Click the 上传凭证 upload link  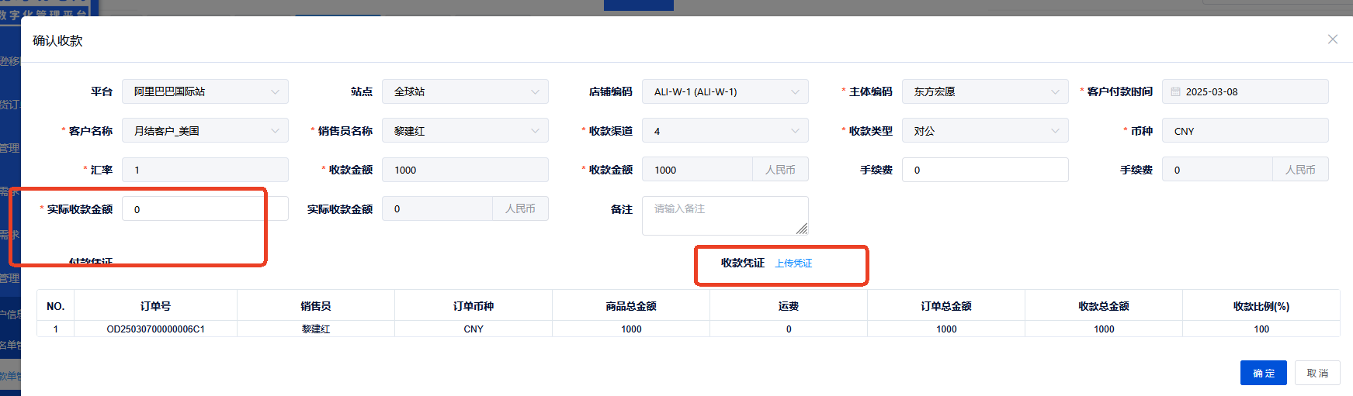[x=793, y=263]
